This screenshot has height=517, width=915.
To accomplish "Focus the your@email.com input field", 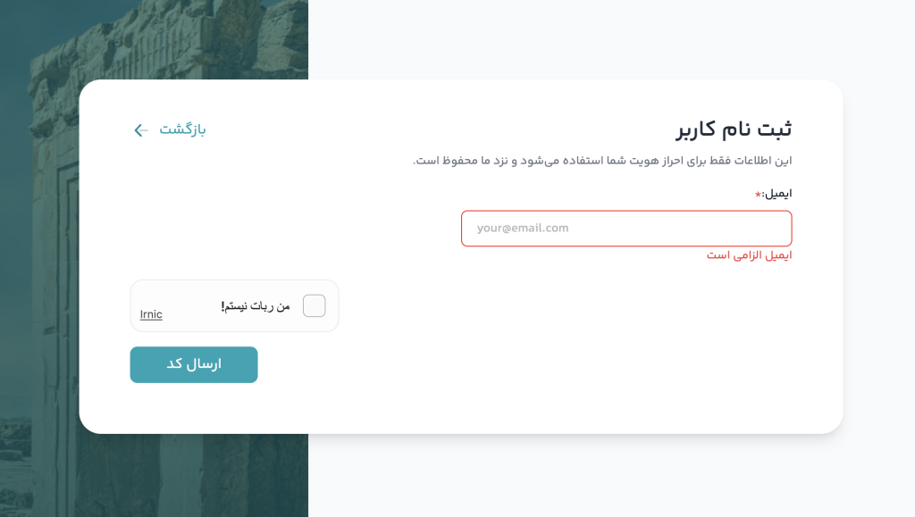I will coord(625,229).
